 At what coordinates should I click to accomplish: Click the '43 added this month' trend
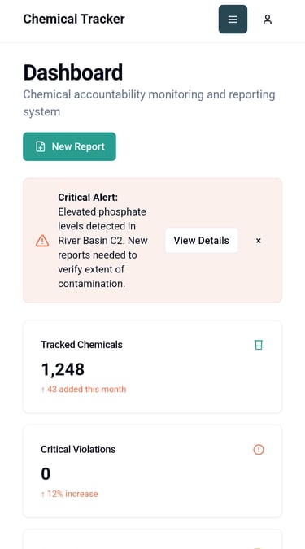click(83, 390)
